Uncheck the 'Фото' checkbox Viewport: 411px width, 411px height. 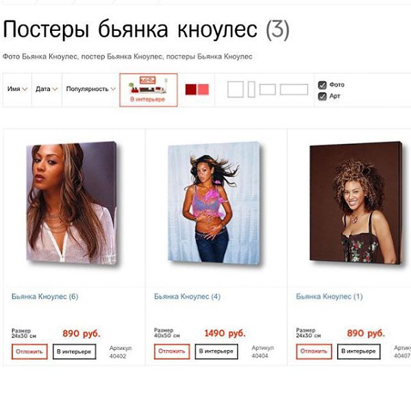(x=322, y=85)
